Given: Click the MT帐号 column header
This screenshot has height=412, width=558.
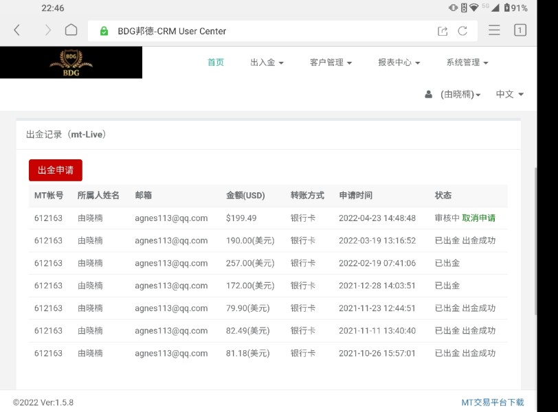Looking at the screenshot, I should coord(49,195).
